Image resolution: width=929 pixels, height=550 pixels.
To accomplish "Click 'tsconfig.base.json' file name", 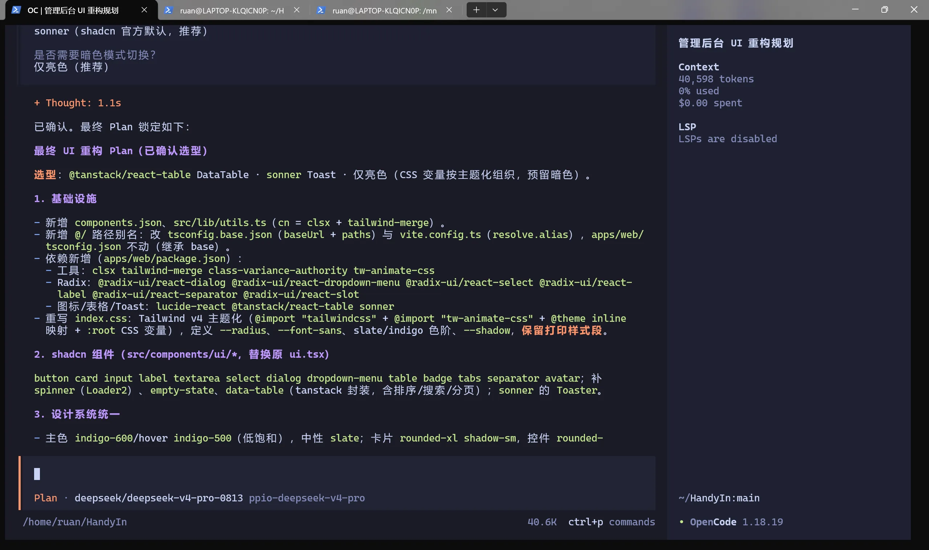I will 220,235.
